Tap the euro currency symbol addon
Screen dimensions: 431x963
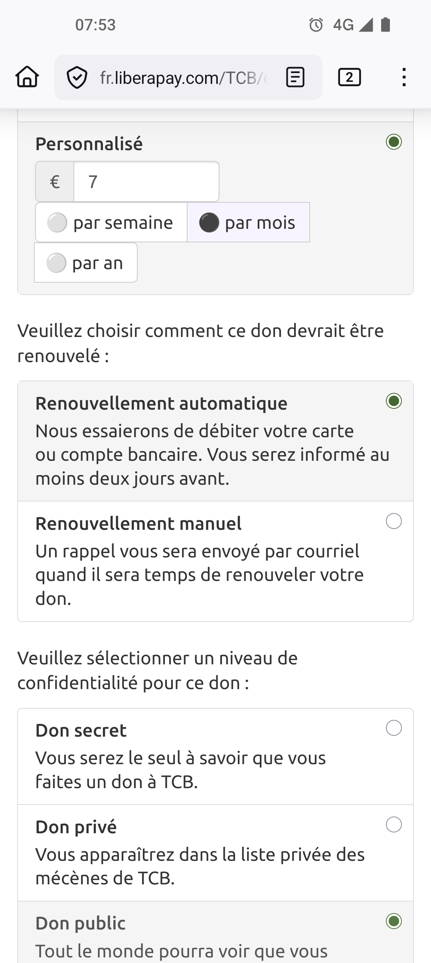click(x=55, y=182)
